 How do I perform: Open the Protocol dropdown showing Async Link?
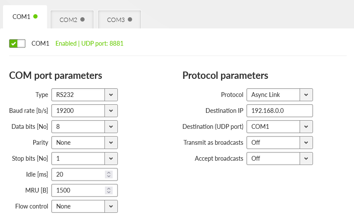click(306, 95)
